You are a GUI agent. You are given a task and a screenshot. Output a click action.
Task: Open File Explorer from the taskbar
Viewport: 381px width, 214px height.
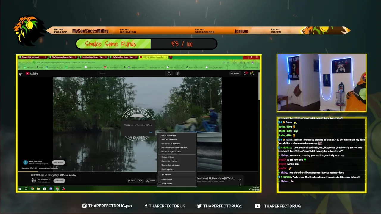click(x=38, y=189)
